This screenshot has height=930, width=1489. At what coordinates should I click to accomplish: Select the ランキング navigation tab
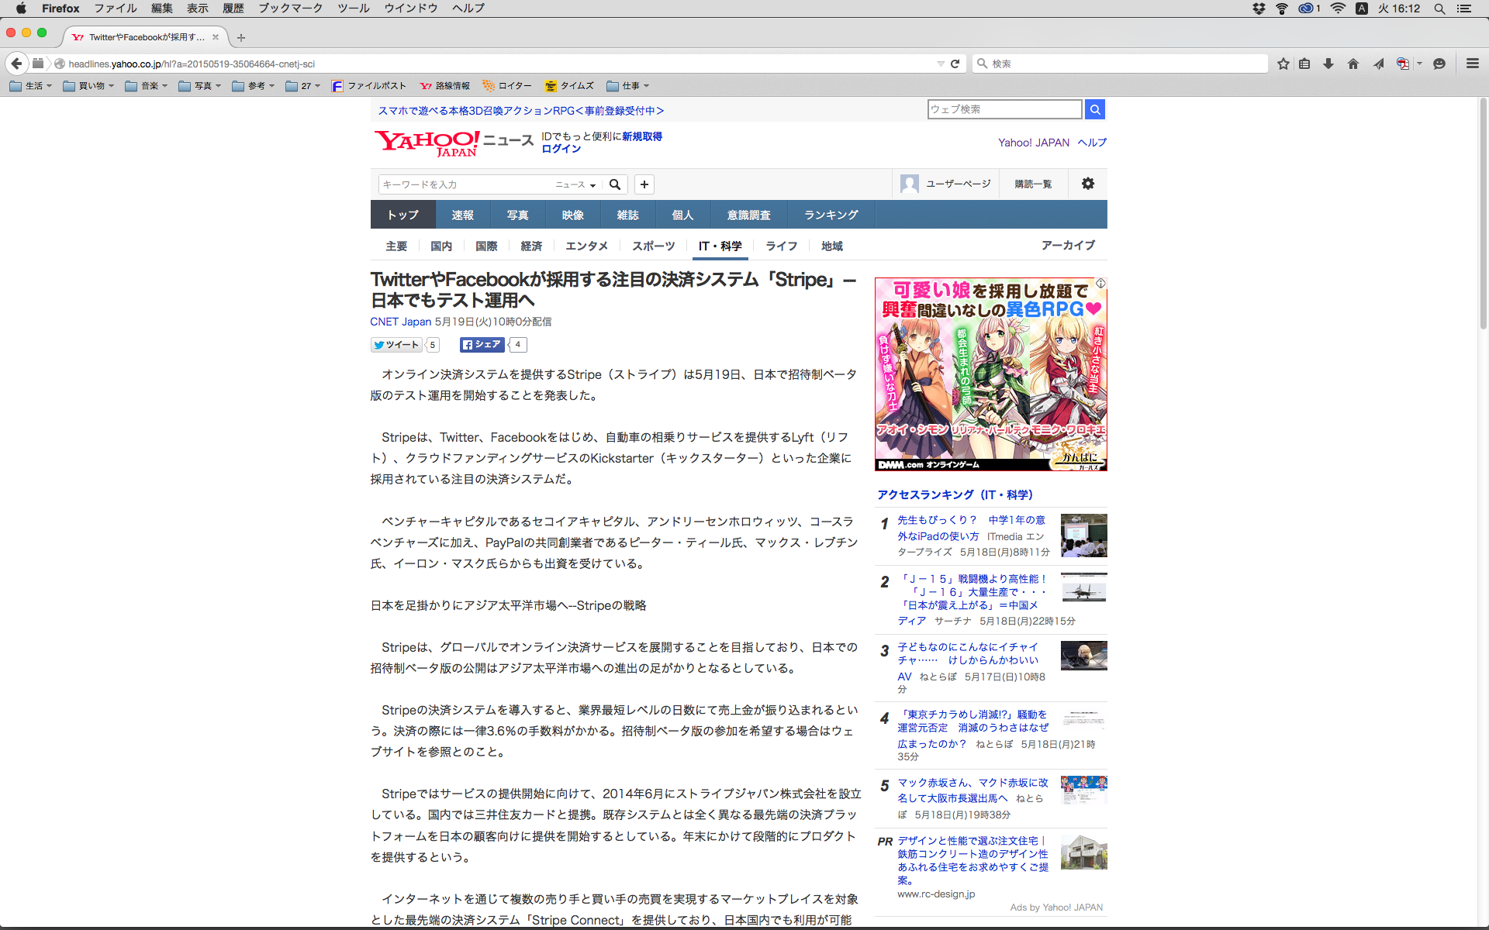coord(831,215)
